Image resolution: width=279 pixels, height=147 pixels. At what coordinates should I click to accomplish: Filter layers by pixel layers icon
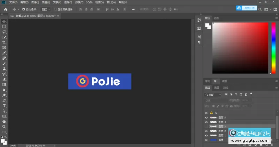tap(226, 94)
